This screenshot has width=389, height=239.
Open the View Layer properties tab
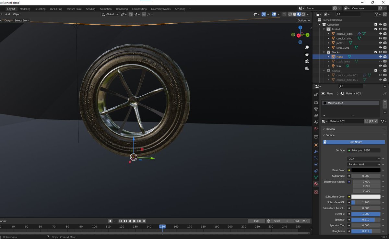click(316, 115)
